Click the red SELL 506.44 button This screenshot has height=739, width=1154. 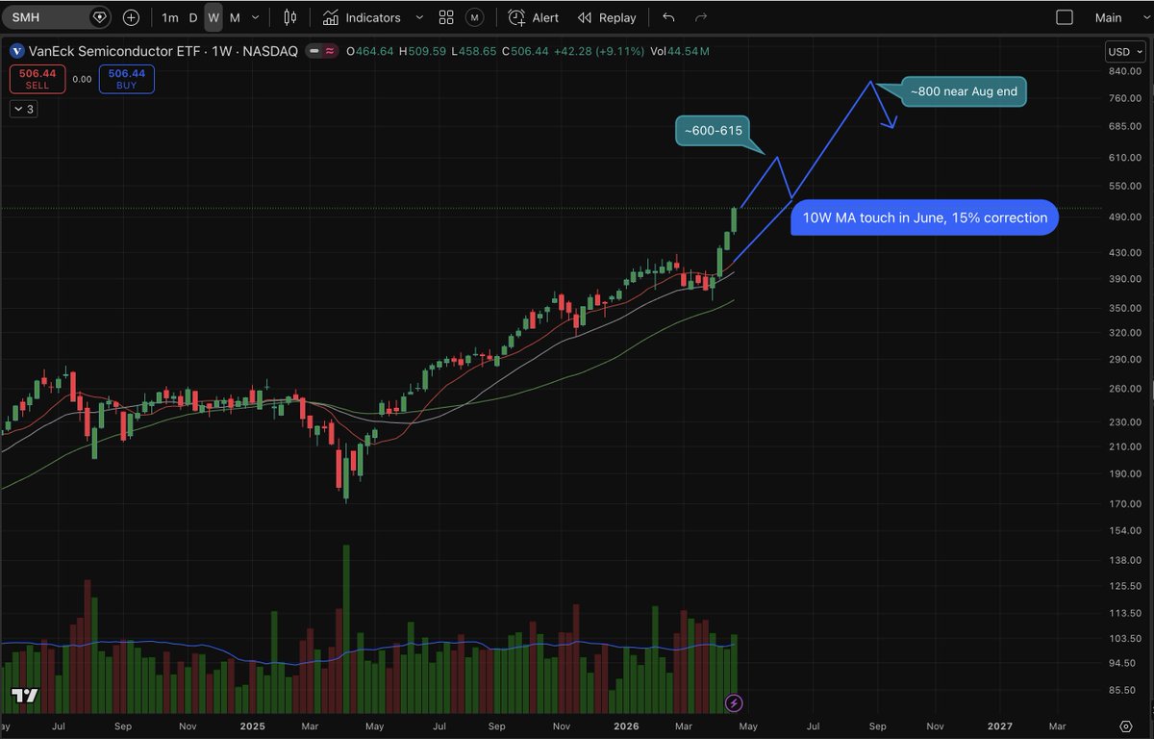(38, 79)
